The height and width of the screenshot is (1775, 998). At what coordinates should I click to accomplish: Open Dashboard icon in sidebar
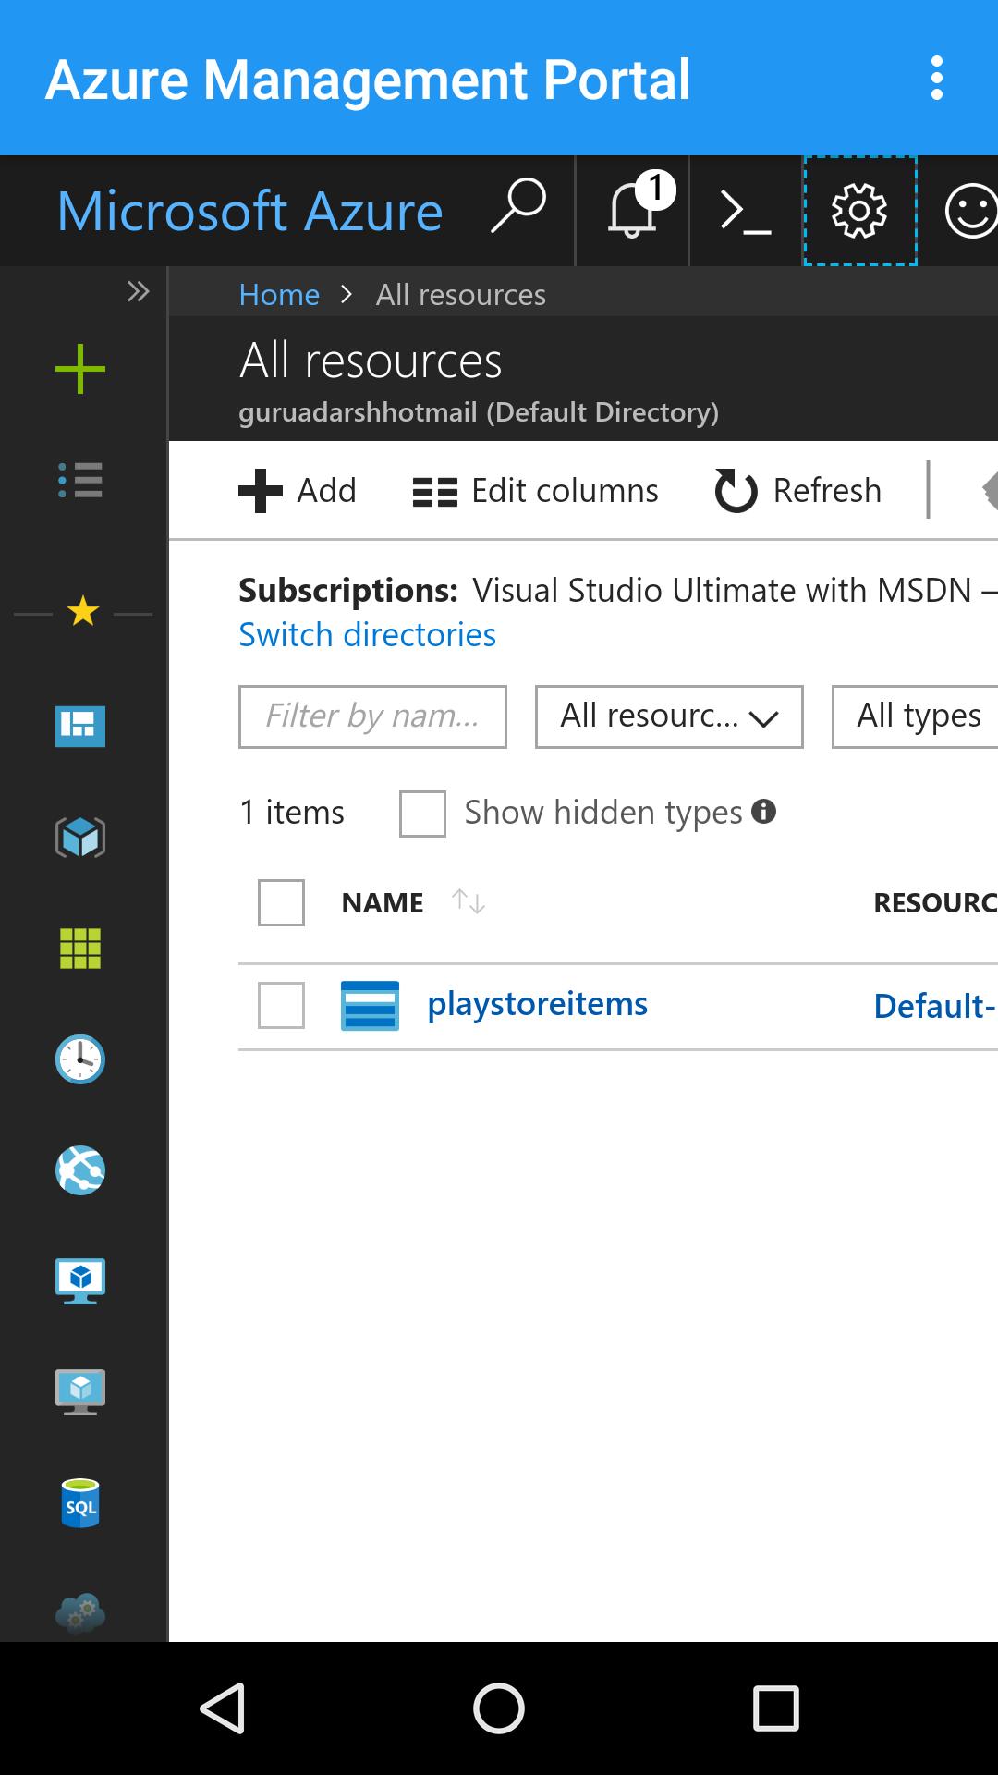[x=80, y=726]
